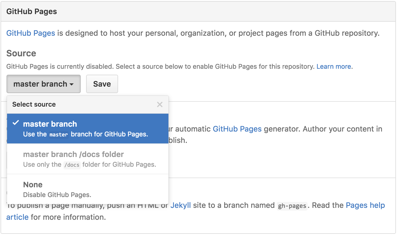Select None to disable GitHub Pages
This screenshot has width=397, height=236.
(88, 189)
